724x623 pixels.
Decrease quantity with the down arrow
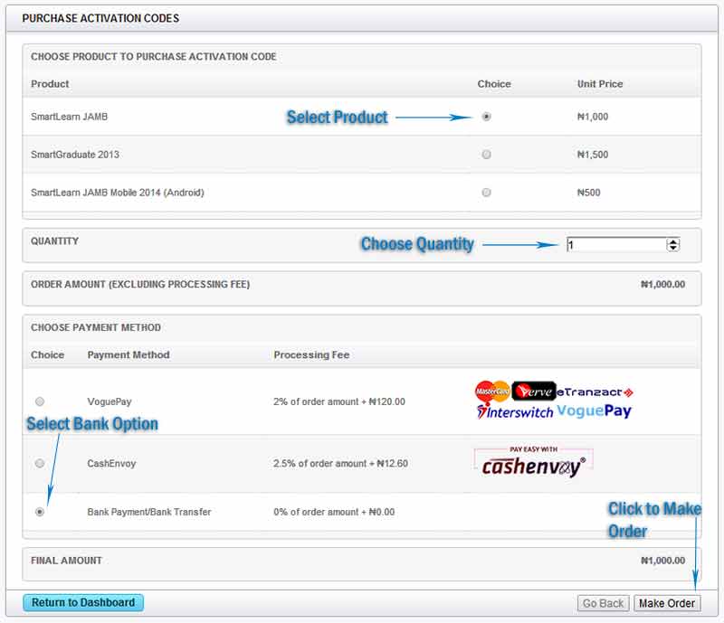pyautogui.click(x=672, y=248)
